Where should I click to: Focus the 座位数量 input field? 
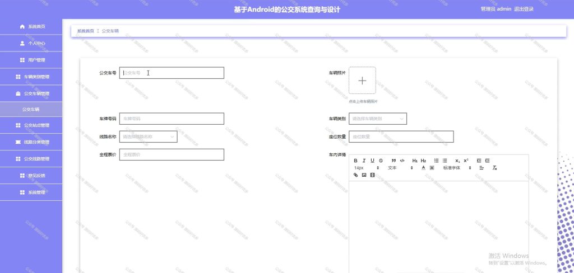(401, 136)
